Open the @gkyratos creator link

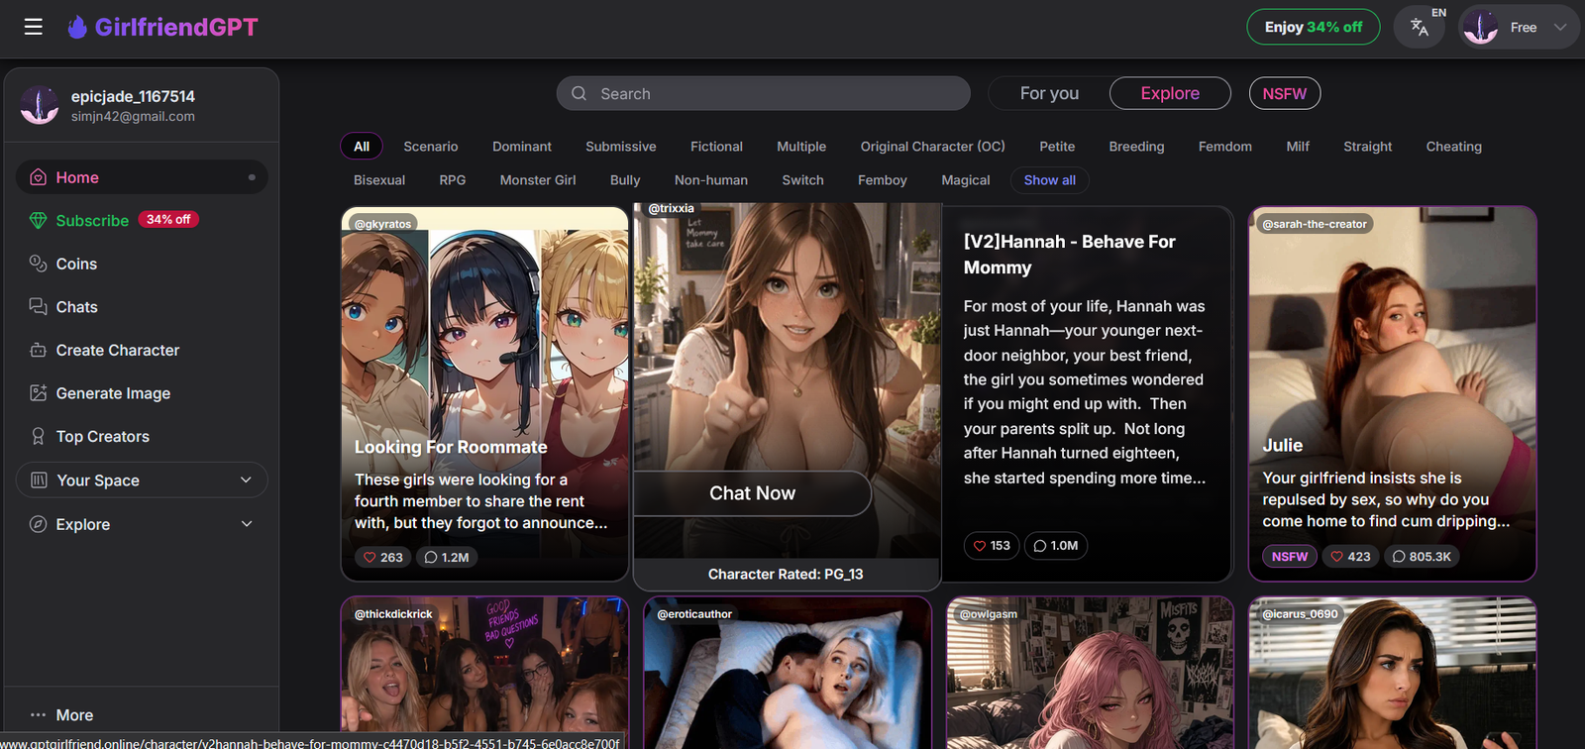tap(382, 224)
